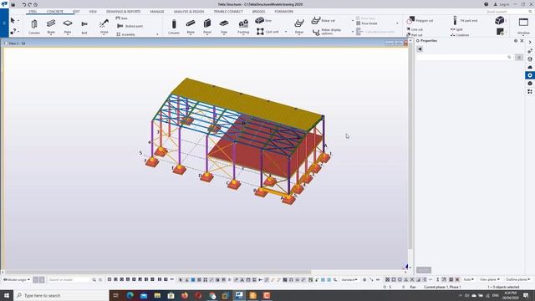The image size is (535, 301).
Task: Click the back arrow in Properties pane
Action: click(420, 49)
